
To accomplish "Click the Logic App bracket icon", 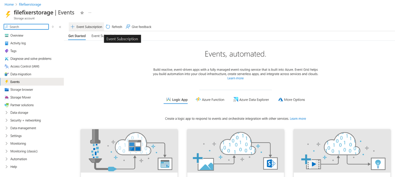I will click(x=168, y=100).
